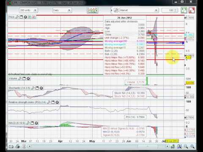This screenshot has height=152, width=203.
Task: Click the Horiz Major Res 6.500 row
Action: click(x=125, y=57)
